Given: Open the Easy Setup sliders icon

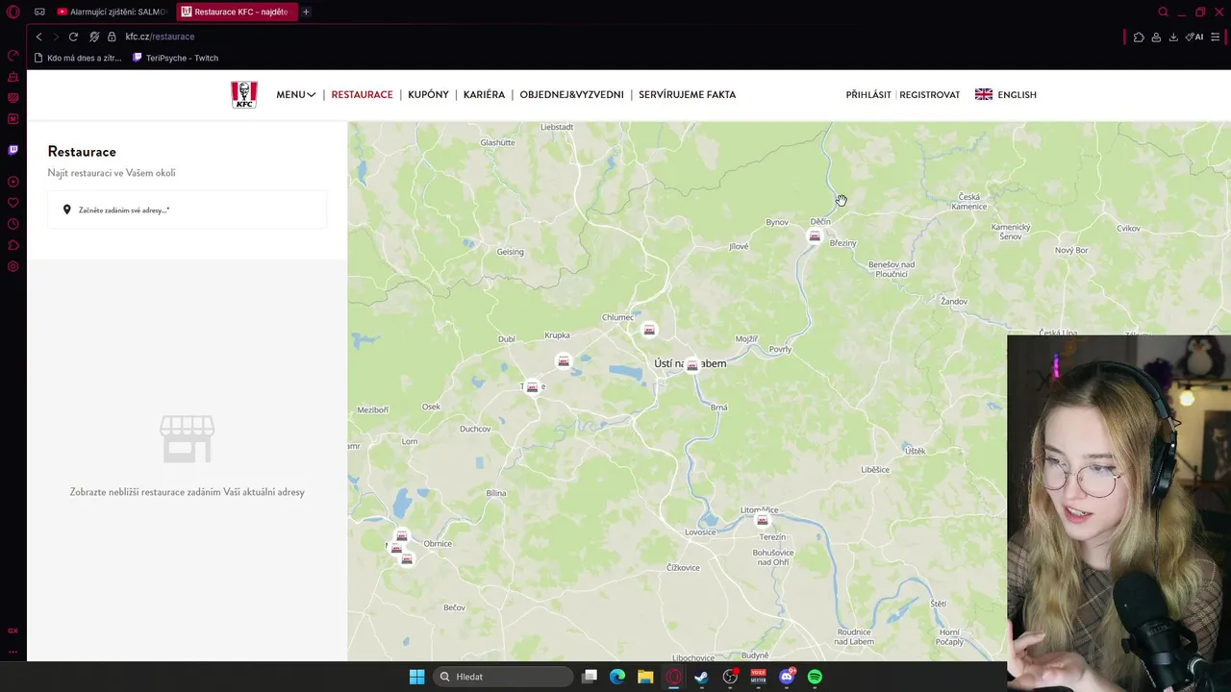Looking at the screenshot, I should (1215, 37).
